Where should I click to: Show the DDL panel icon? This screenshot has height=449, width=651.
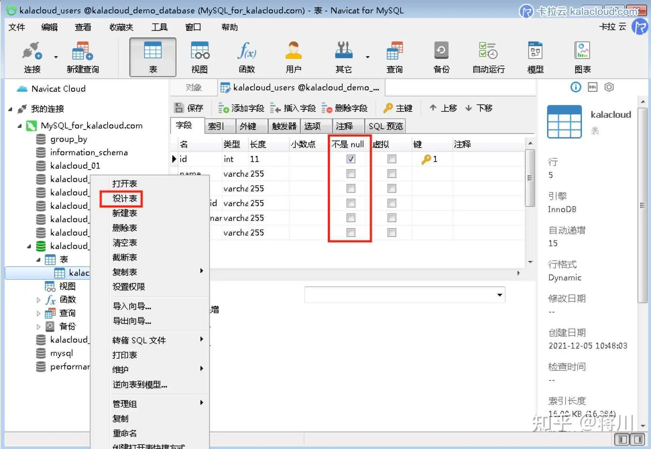click(x=592, y=87)
